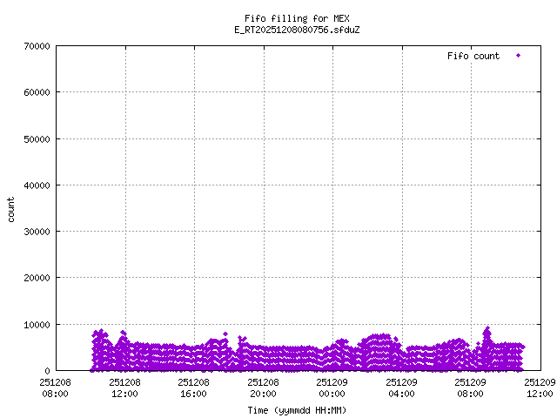Click the 70000 y-axis tick label
This screenshot has width=557, height=418.
pos(34,46)
